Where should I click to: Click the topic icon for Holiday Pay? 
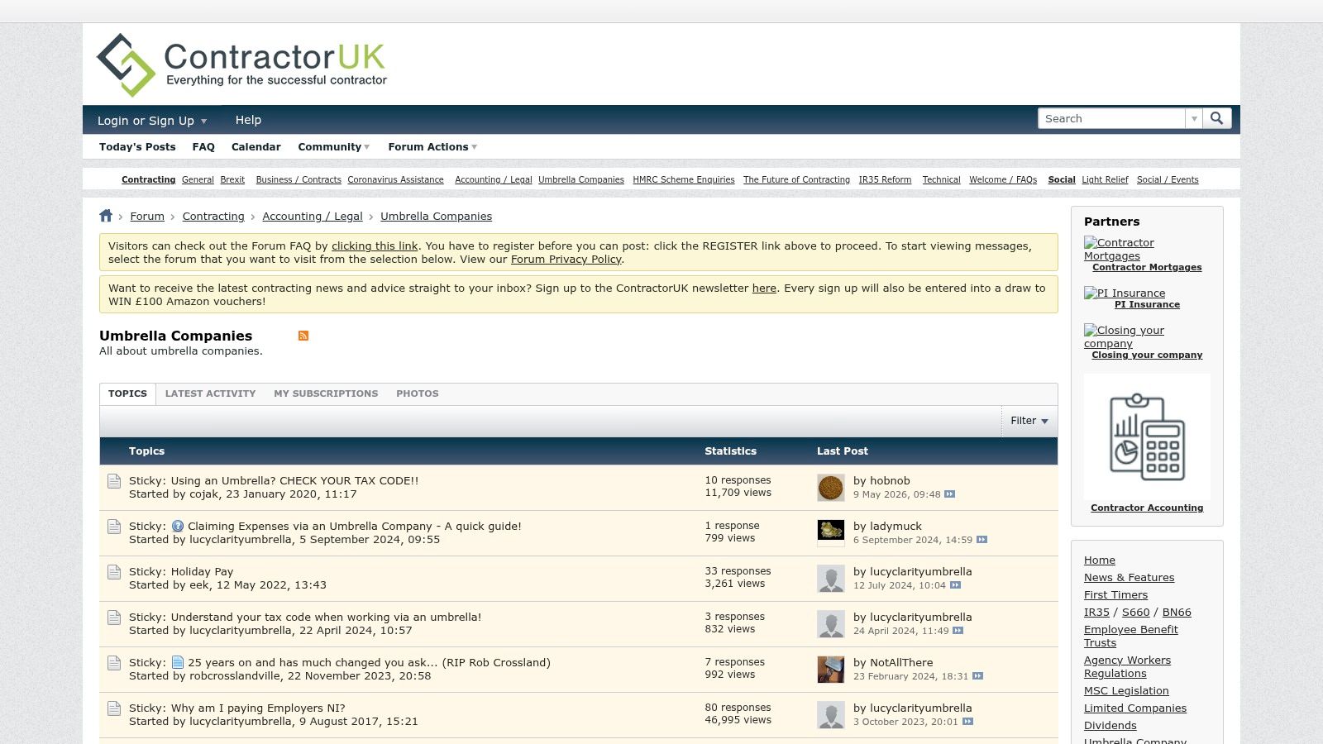point(114,572)
